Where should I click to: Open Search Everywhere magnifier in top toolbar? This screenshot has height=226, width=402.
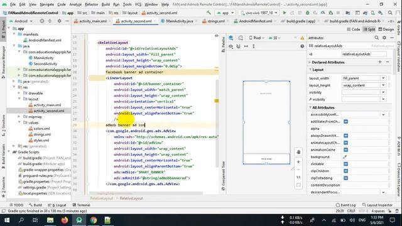(x=390, y=13)
